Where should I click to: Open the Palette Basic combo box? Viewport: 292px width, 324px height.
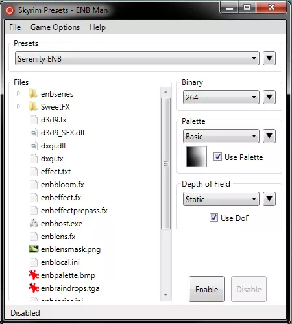pyautogui.click(x=221, y=136)
